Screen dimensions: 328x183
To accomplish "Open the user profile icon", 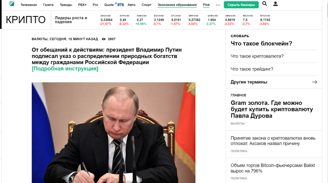I will pos(275,4).
